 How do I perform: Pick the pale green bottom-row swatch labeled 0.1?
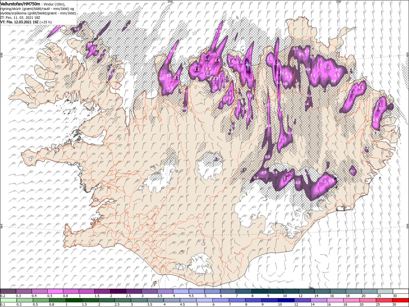coord(8,300)
